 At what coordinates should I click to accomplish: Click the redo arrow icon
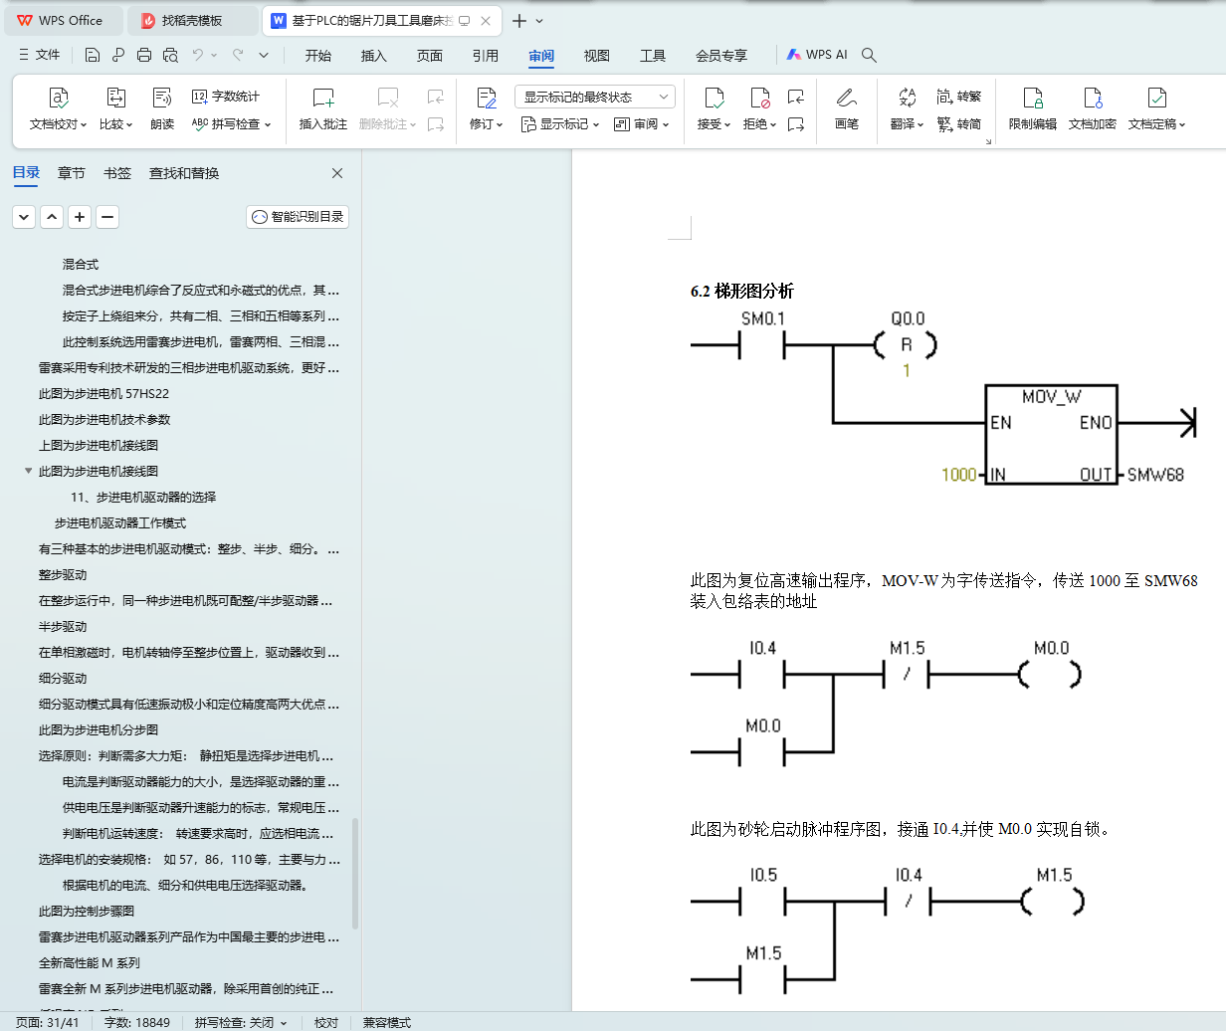coord(238,55)
